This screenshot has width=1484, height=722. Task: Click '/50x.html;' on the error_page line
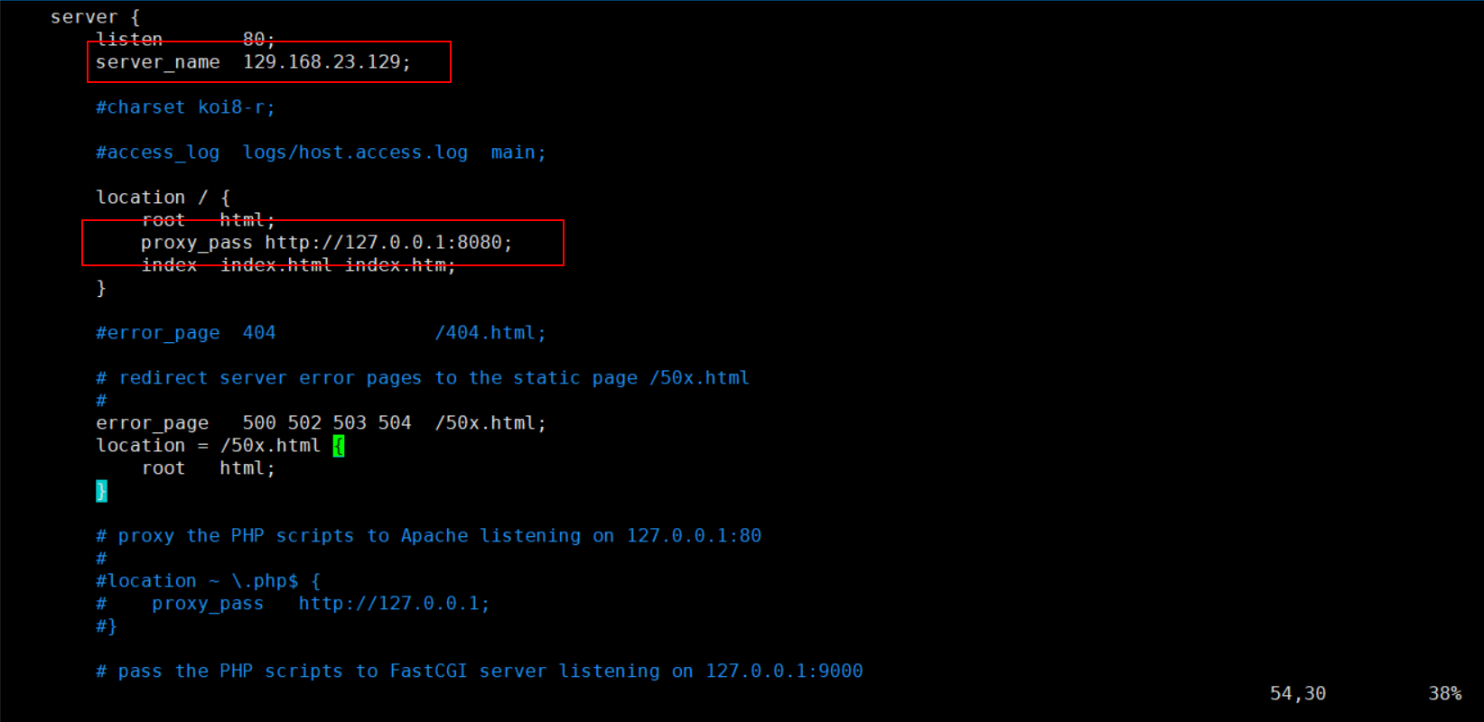coord(490,423)
